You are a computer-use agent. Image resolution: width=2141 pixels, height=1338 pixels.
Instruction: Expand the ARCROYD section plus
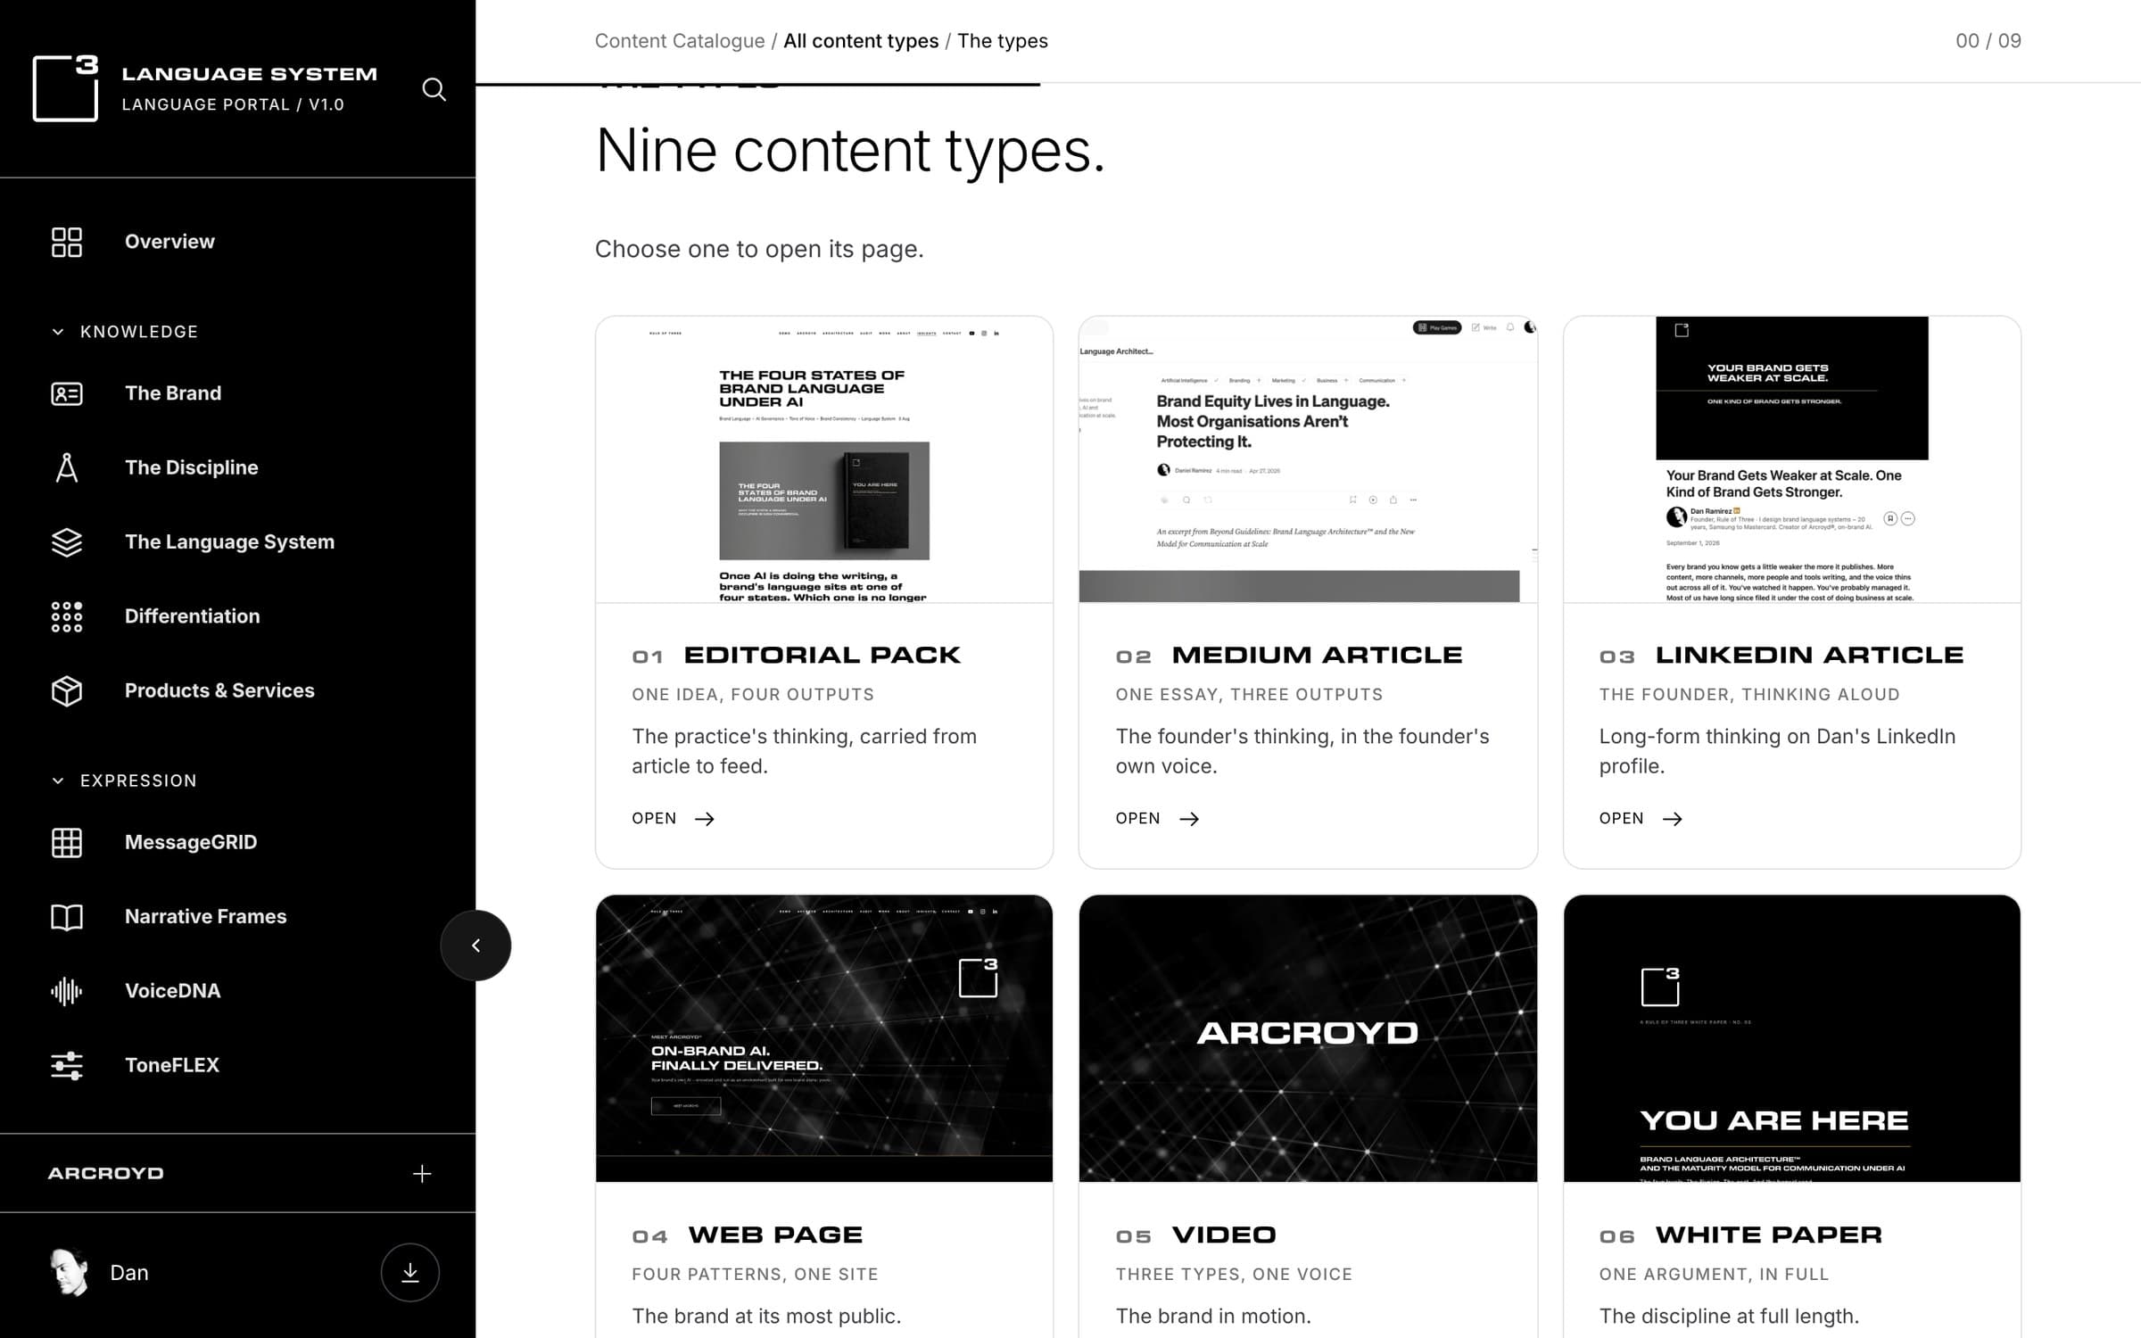422,1174
